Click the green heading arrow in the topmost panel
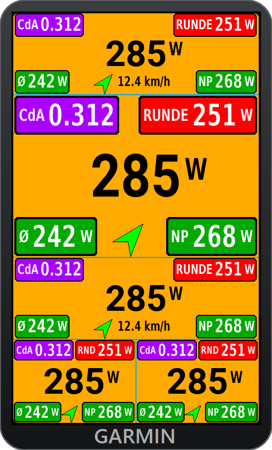The image size is (272, 450). [x=104, y=84]
